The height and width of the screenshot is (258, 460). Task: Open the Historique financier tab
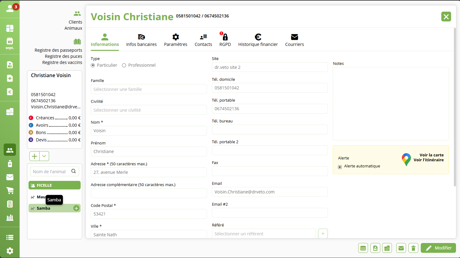tap(258, 40)
